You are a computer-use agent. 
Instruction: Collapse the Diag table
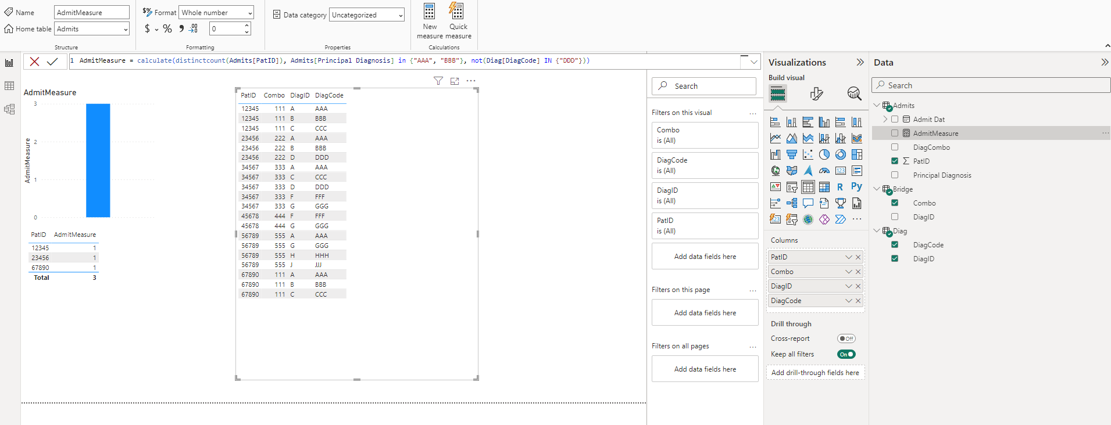coord(877,230)
